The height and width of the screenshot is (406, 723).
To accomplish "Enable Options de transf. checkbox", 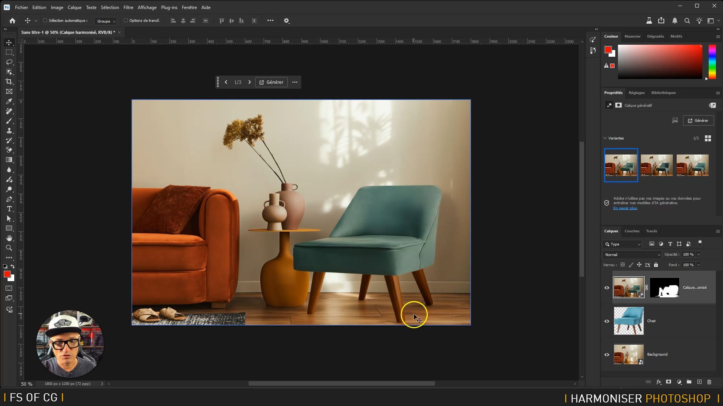I will 126,21.
